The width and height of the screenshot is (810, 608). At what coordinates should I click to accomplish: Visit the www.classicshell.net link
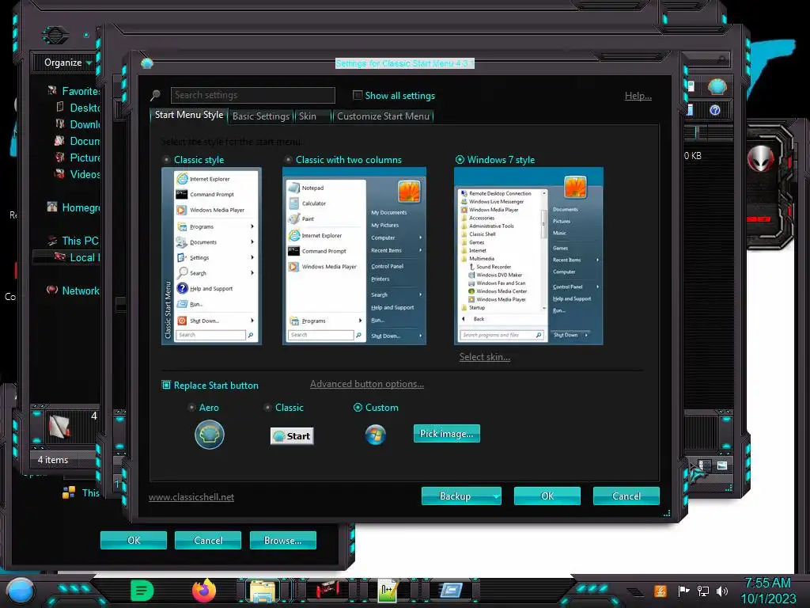191,497
